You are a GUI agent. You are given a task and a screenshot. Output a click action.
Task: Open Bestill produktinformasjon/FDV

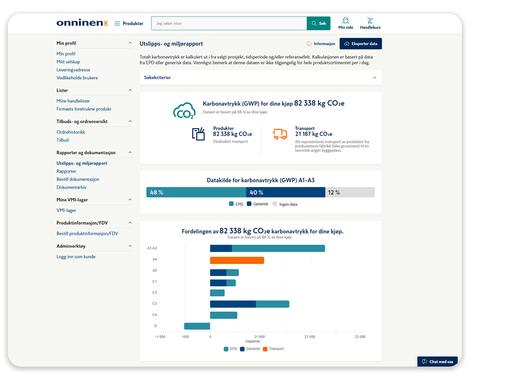point(87,233)
